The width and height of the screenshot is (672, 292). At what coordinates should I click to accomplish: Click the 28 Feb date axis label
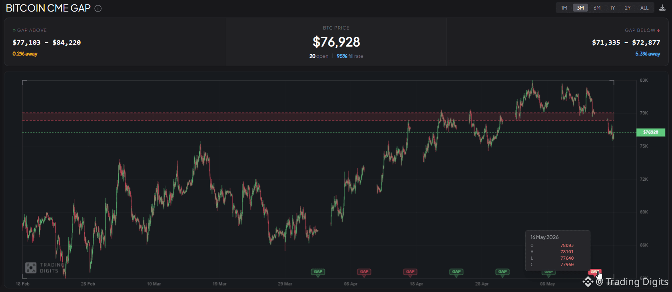88,284
